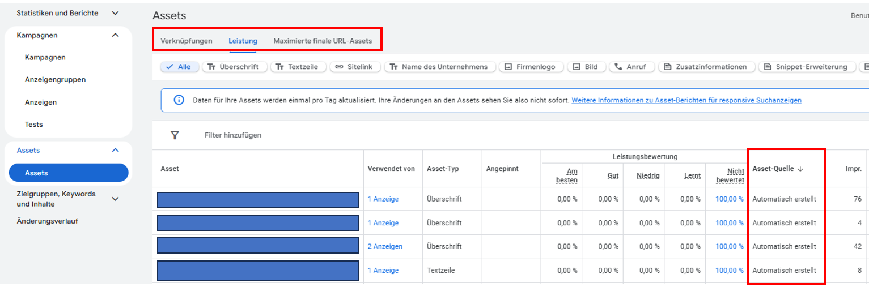
Task: Select the Alle filter chip
Action: pyautogui.click(x=180, y=67)
